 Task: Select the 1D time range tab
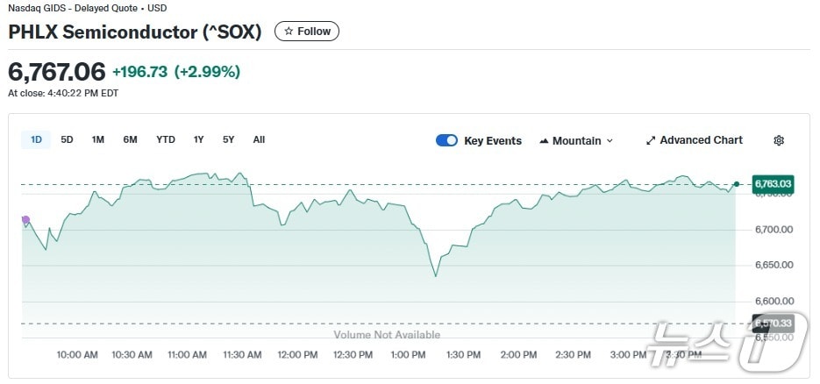coord(36,139)
